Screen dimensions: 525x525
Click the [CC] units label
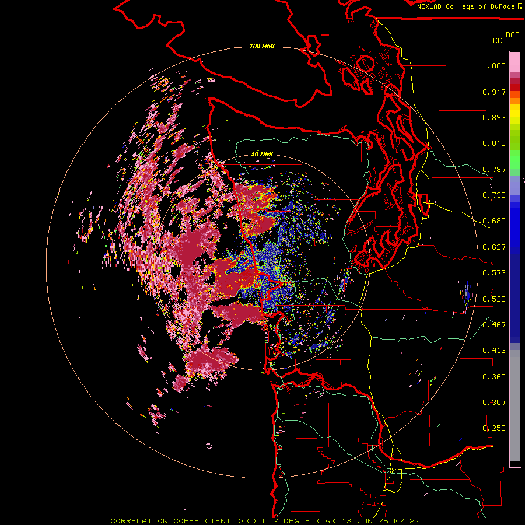(x=498, y=40)
